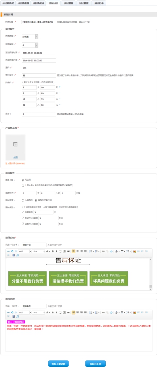
Task: Click Italic in the 拼团介绍 editor toolbar
Action: coord(56,251)
